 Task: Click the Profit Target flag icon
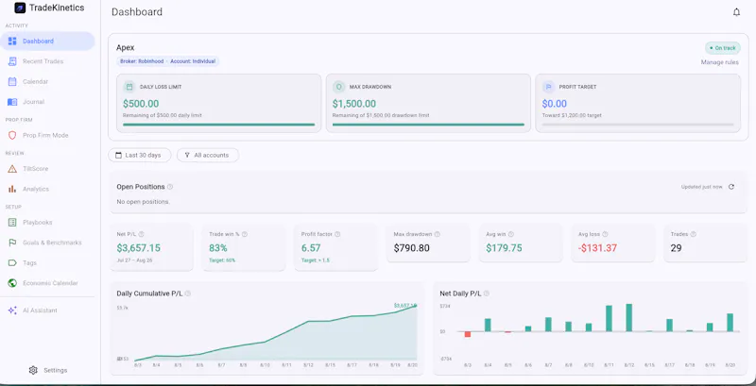(548, 87)
